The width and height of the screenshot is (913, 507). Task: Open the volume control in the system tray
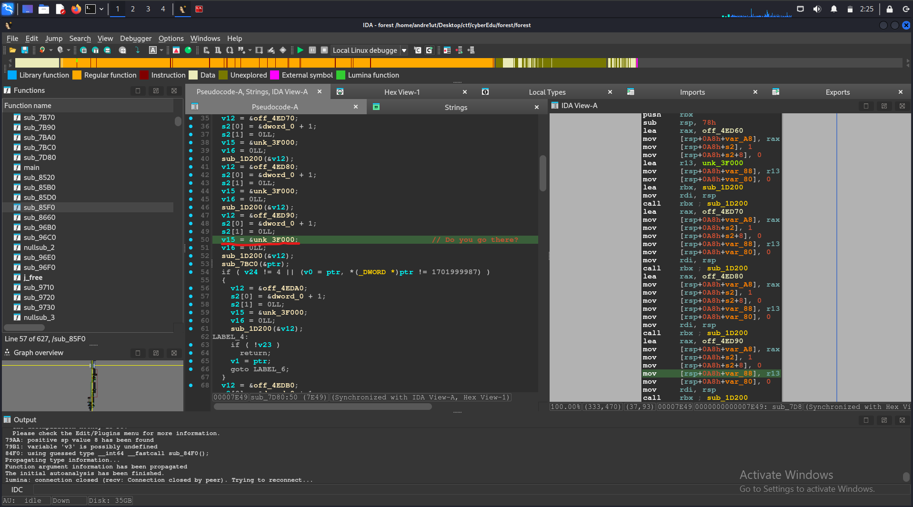pos(817,9)
